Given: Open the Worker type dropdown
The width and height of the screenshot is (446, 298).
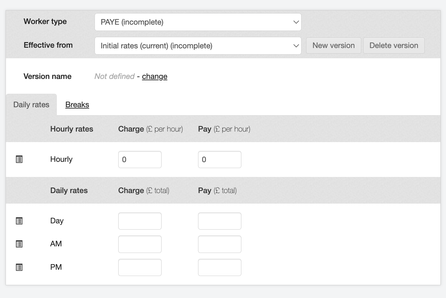Looking at the screenshot, I should [198, 22].
